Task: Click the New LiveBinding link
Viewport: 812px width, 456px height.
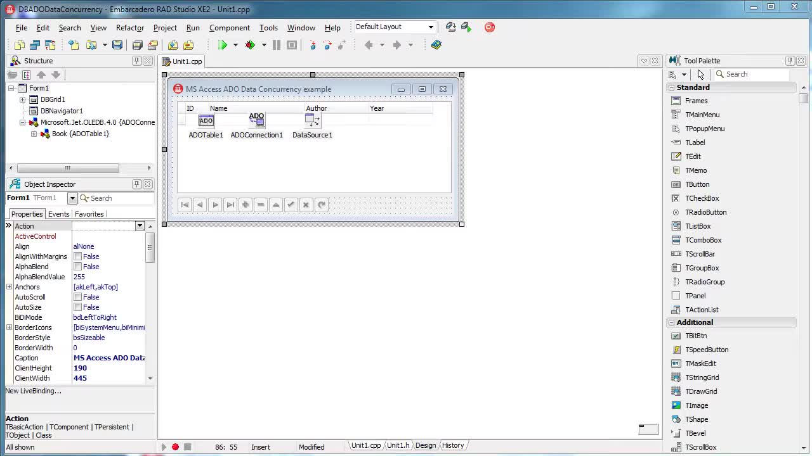Action: [x=34, y=391]
